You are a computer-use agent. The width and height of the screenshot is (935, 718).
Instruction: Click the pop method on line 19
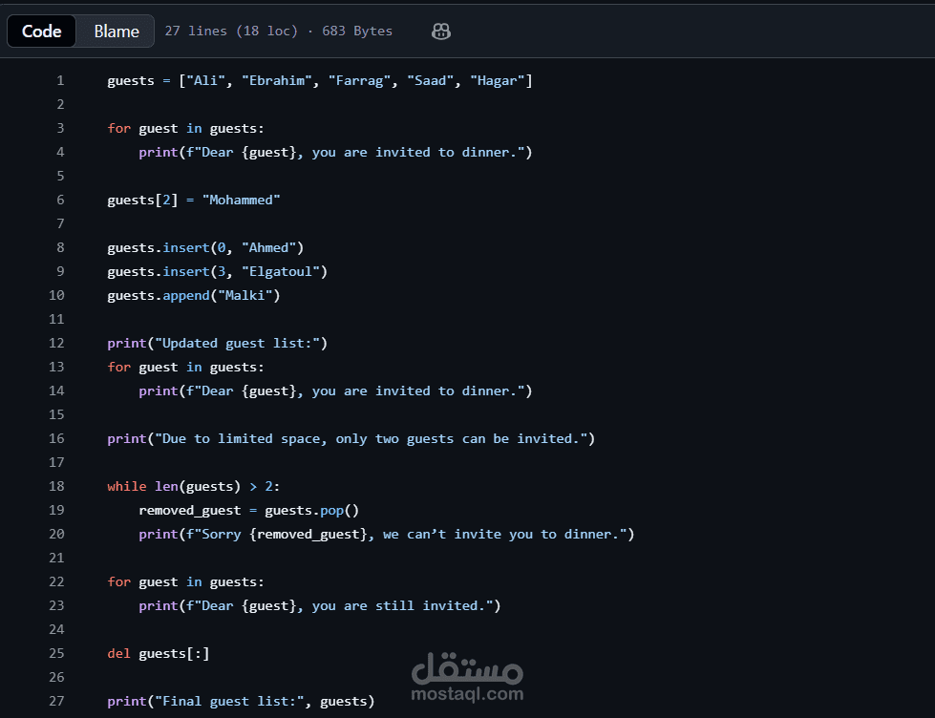tap(331, 510)
